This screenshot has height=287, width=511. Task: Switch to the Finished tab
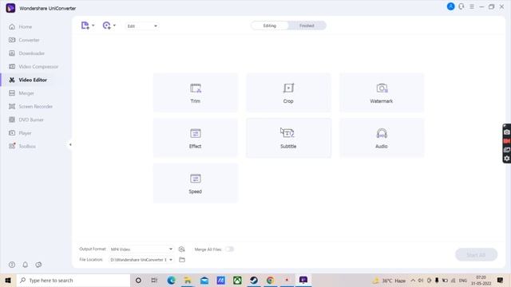pos(307,26)
